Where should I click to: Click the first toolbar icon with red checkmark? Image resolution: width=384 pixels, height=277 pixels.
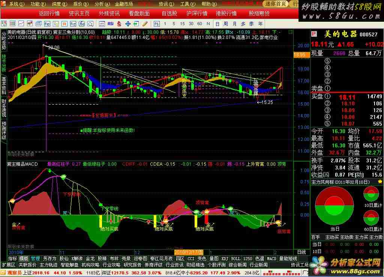pos(4,24)
